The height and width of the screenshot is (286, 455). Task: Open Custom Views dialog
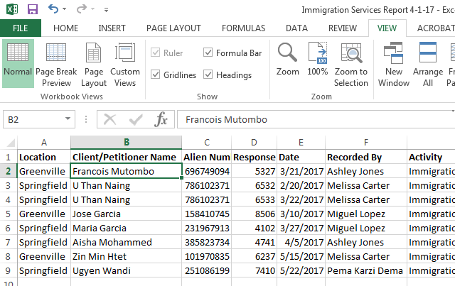125,64
